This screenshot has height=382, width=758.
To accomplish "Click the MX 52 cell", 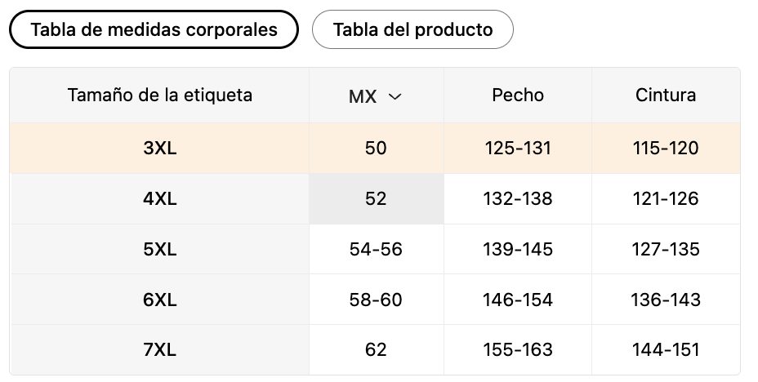I will click(x=376, y=199).
